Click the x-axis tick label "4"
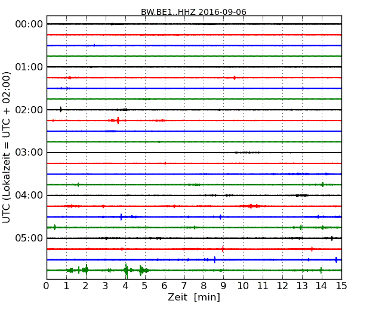 (125, 286)
